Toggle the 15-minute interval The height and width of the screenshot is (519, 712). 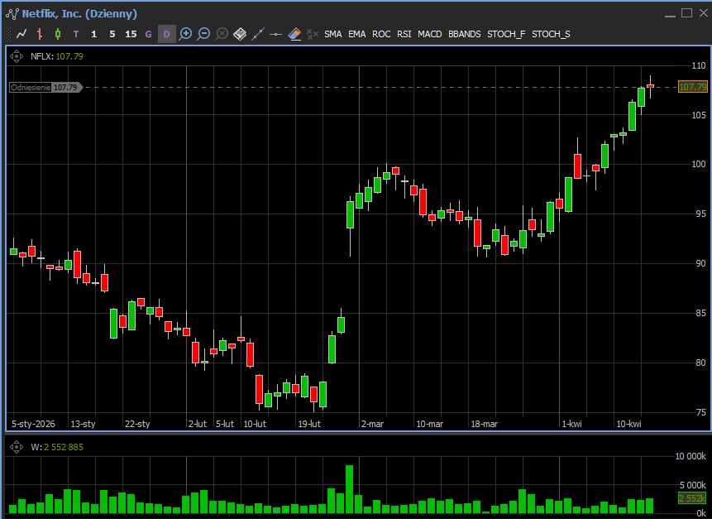[131, 34]
